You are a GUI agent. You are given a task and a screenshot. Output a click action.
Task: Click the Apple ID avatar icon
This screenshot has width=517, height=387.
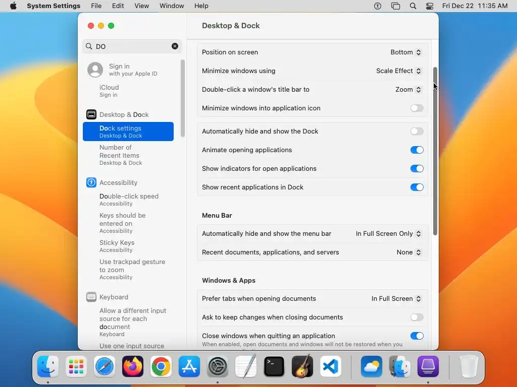coord(95,70)
